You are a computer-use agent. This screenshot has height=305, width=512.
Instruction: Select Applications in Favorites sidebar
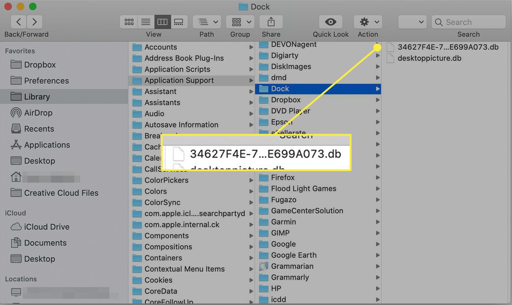tap(47, 145)
